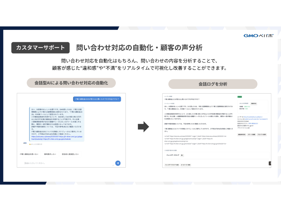The width and height of the screenshot is (281, 211).
Task: Click the warning icon beside AIによる自動生成
Action: coord(30,144)
